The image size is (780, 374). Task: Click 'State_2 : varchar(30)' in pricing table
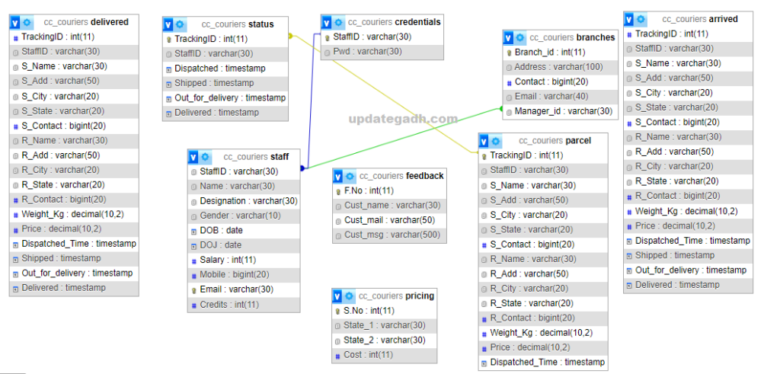click(x=385, y=340)
